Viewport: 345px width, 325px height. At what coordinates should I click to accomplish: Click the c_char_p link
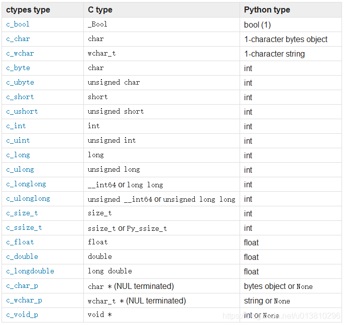[x=22, y=286]
